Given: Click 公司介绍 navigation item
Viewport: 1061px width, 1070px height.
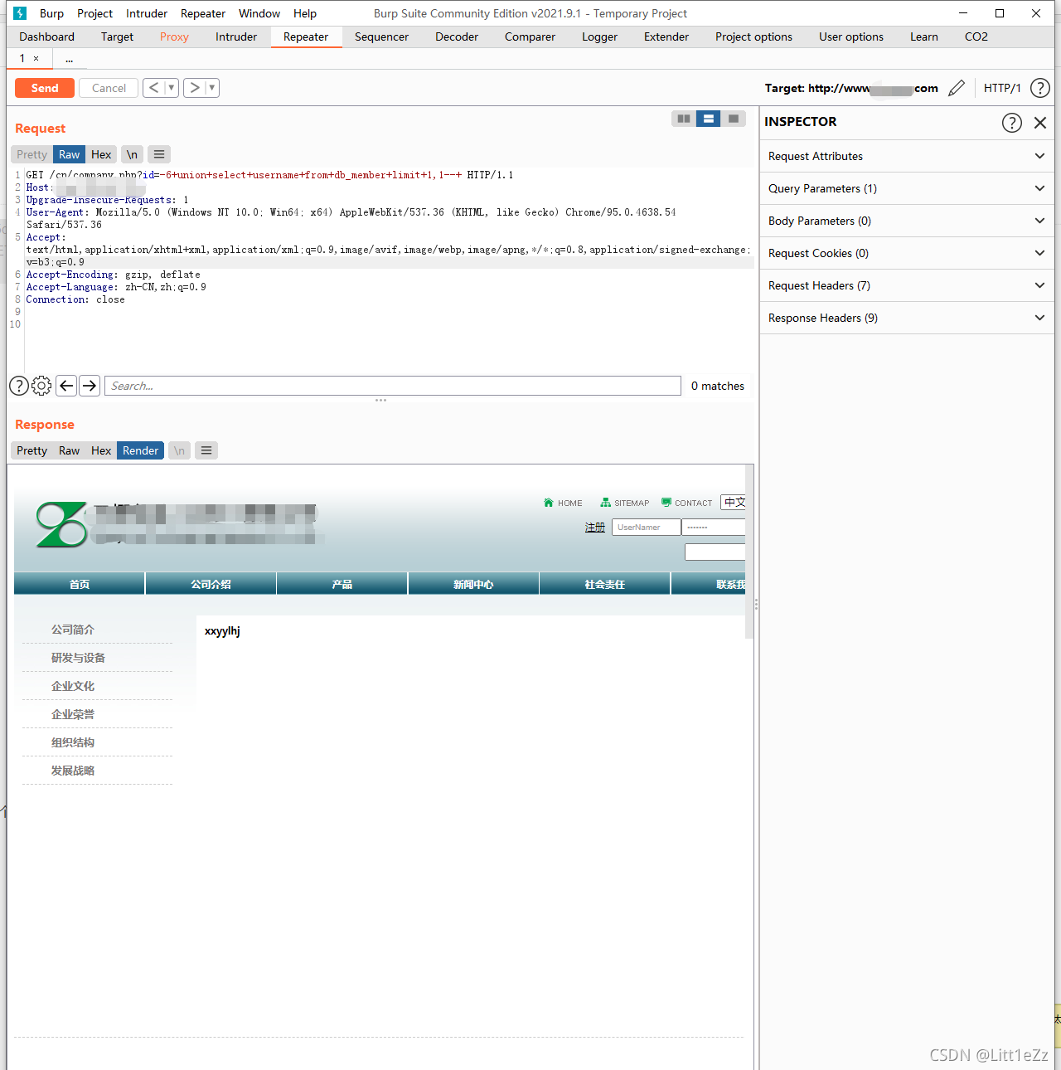Looking at the screenshot, I should pos(211,584).
